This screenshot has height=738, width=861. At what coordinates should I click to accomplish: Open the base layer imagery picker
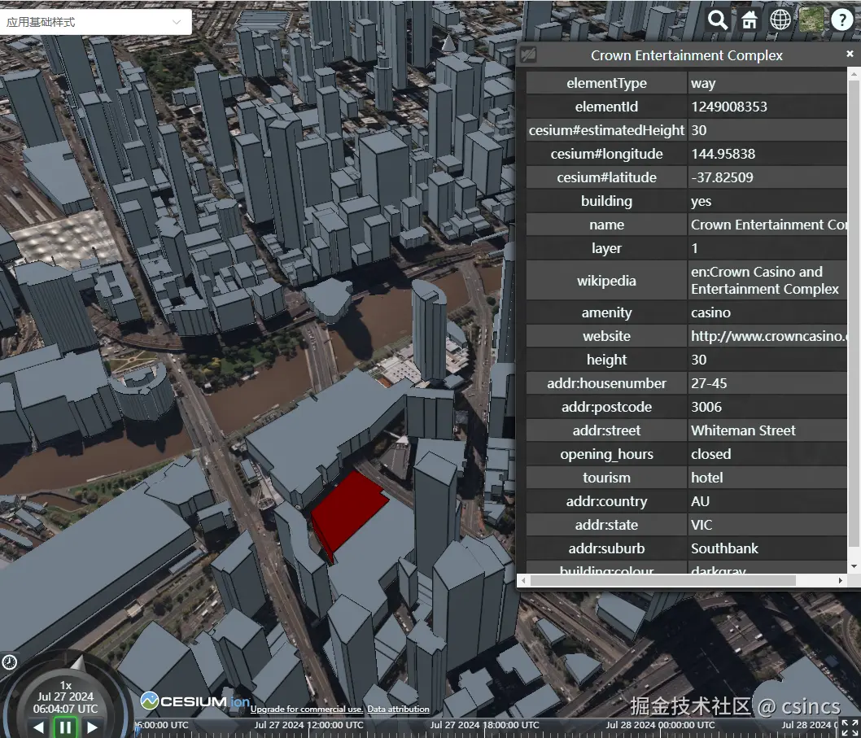tap(811, 20)
